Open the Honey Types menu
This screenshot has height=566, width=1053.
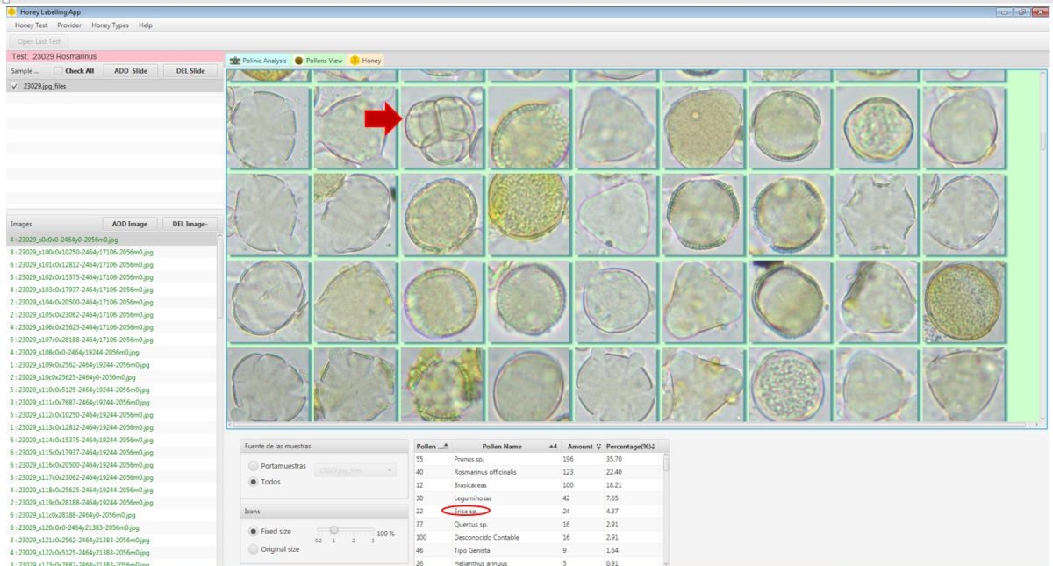pos(110,25)
